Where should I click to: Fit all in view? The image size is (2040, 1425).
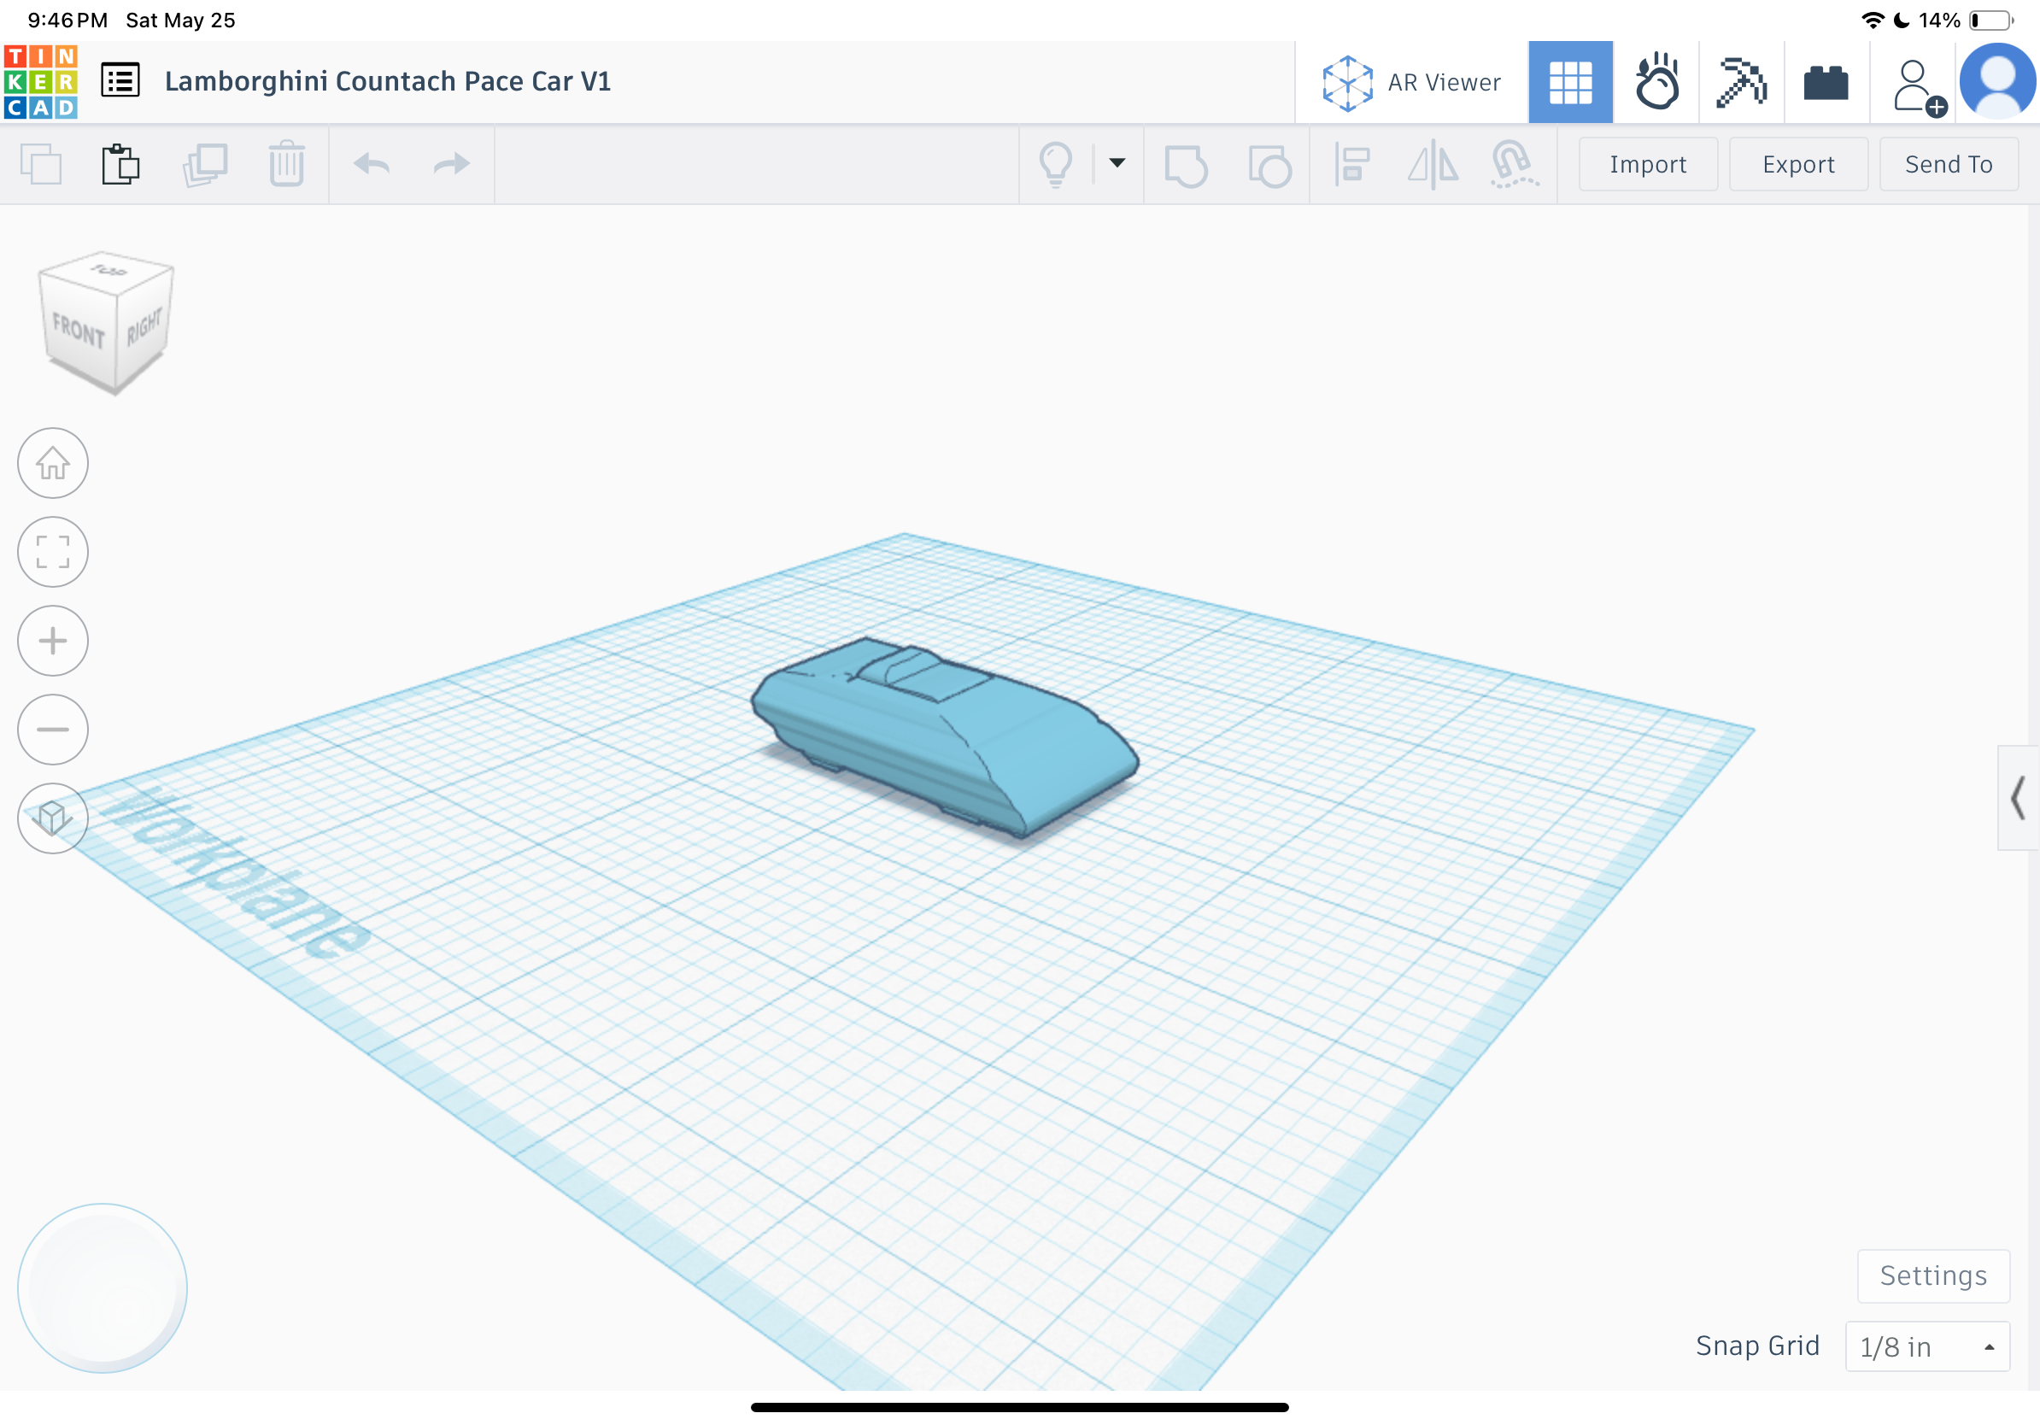coord(52,552)
